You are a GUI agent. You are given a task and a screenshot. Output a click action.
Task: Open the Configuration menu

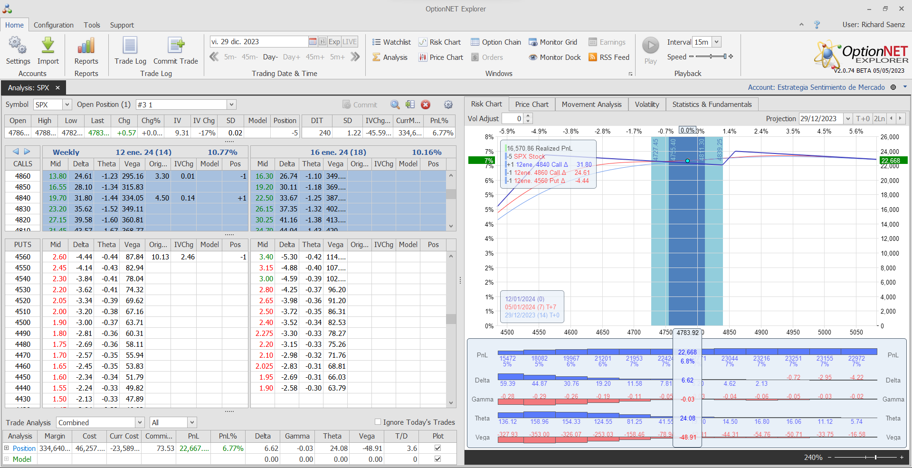pyautogui.click(x=54, y=25)
